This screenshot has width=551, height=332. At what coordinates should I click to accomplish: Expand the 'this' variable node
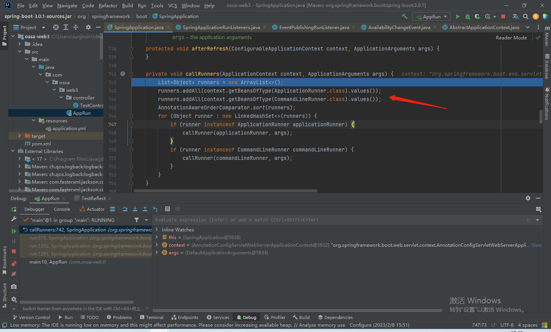point(156,237)
